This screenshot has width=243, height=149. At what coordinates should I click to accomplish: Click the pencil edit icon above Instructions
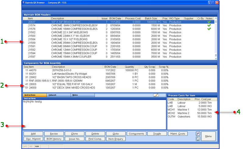pyautogui.click(x=156, y=95)
